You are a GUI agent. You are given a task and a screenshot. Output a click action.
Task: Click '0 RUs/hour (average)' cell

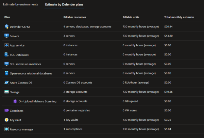click(x=136, y=83)
